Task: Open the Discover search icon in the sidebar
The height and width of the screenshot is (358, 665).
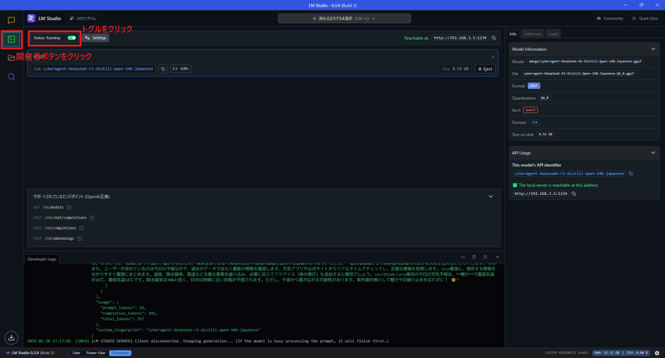Action: [x=11, y=77]
